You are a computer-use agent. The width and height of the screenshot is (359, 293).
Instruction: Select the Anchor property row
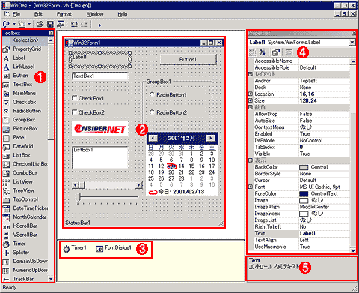301,81
